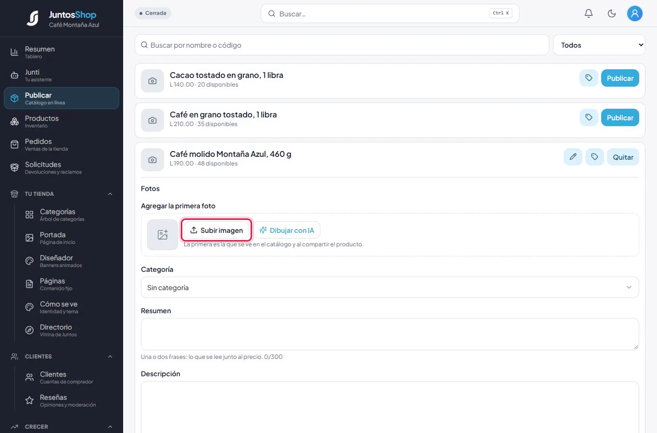Open Junti assistant in sidebar
657x433 pixels.
pyautogui.click(x=62, y=75)
